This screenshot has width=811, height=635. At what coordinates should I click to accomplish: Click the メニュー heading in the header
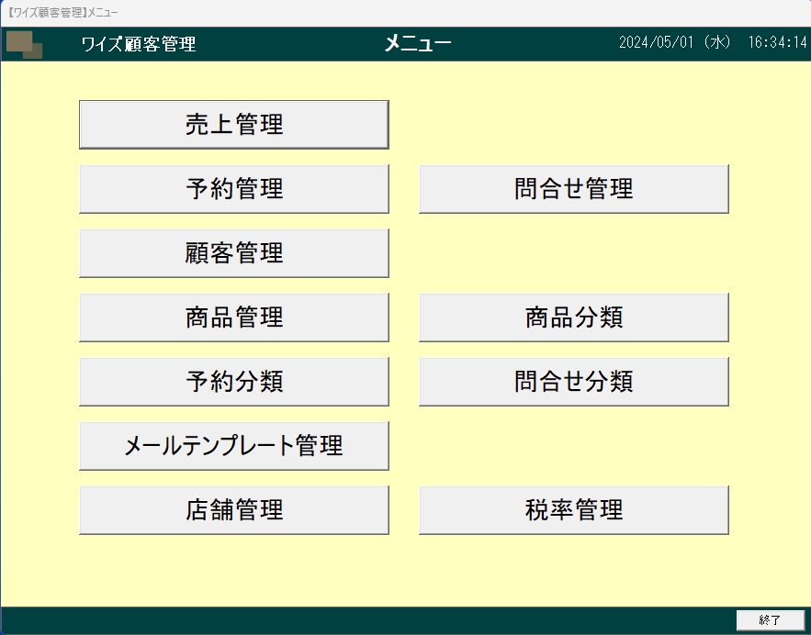pos(418,44)
